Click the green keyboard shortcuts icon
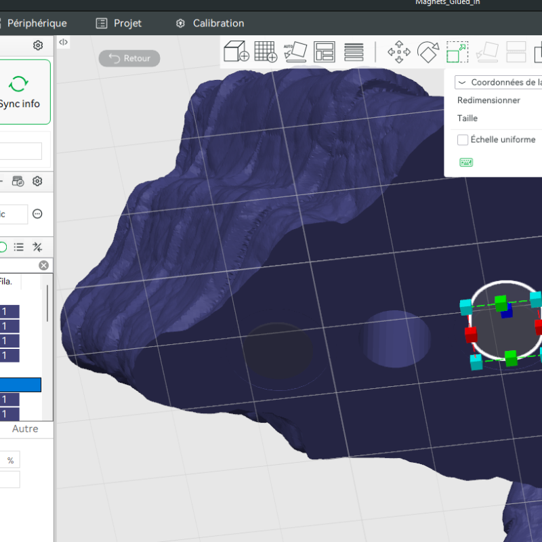The image size is (542, 542). point(466,162)
